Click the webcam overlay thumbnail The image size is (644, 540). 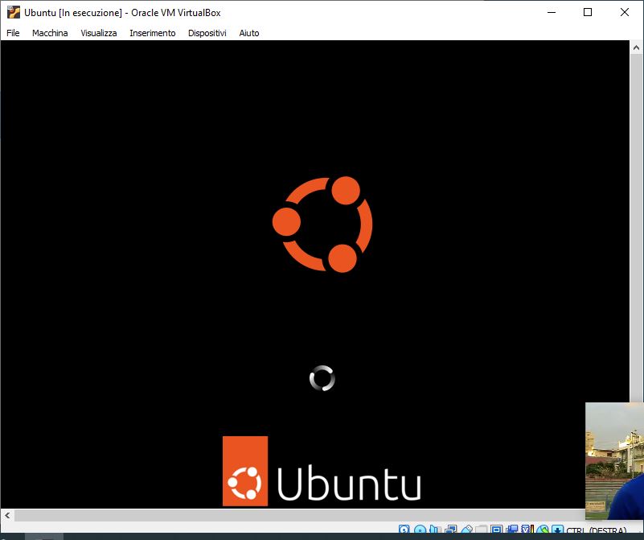coord(614,461)
